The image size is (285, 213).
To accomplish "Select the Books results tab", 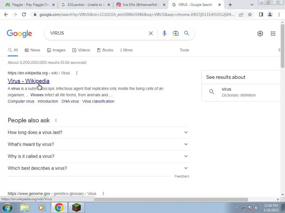I will [105, 50].
